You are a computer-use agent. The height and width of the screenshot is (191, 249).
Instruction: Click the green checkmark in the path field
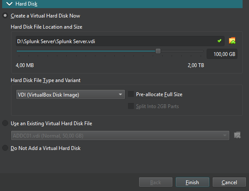coord(219,41)
